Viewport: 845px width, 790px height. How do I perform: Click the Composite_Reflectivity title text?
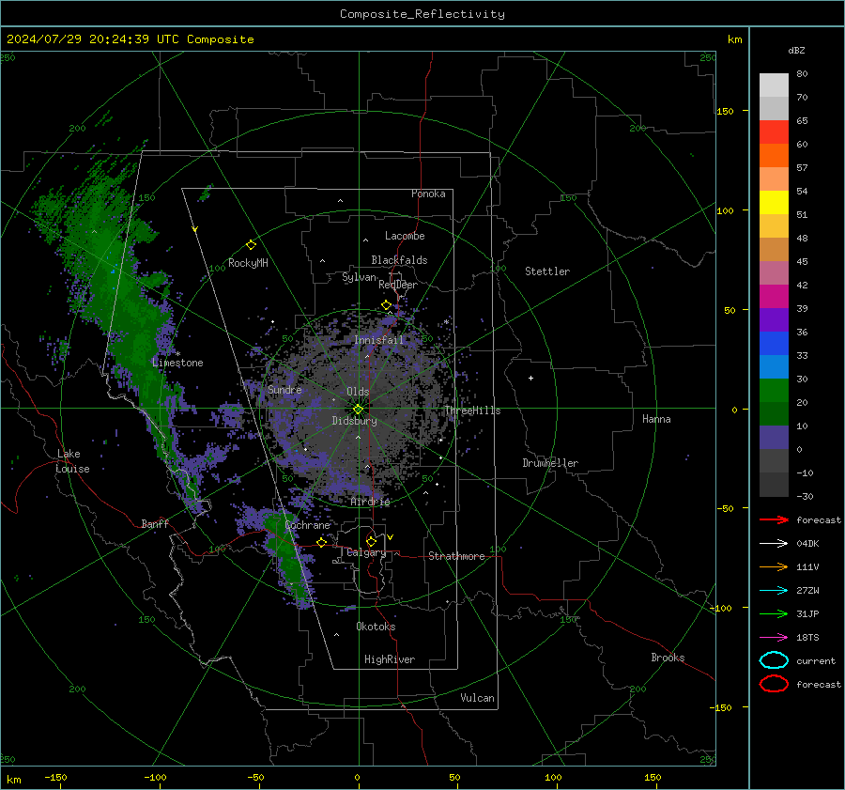[x=422, y=14]
